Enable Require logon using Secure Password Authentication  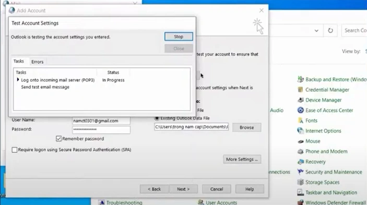pyautogui.click(x=15, y=150)
